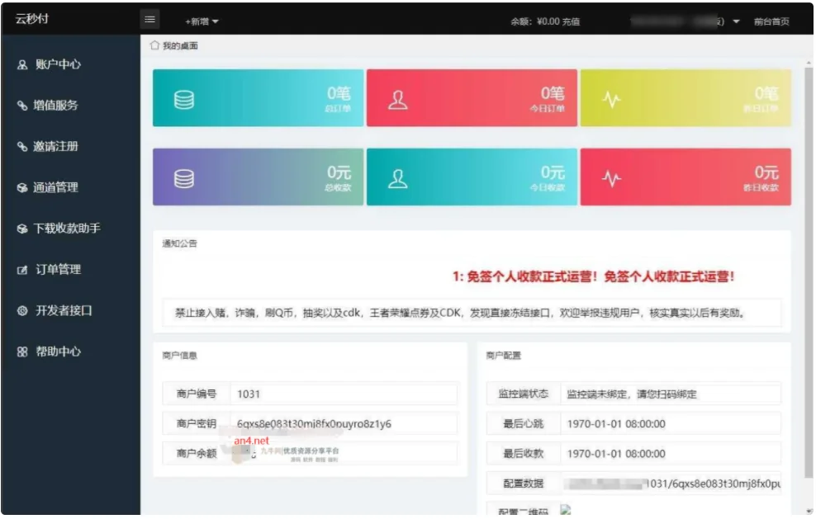The image size is (816, 519).
Task: Click the 邀请注册 link icon
Action: click(22, 147)
